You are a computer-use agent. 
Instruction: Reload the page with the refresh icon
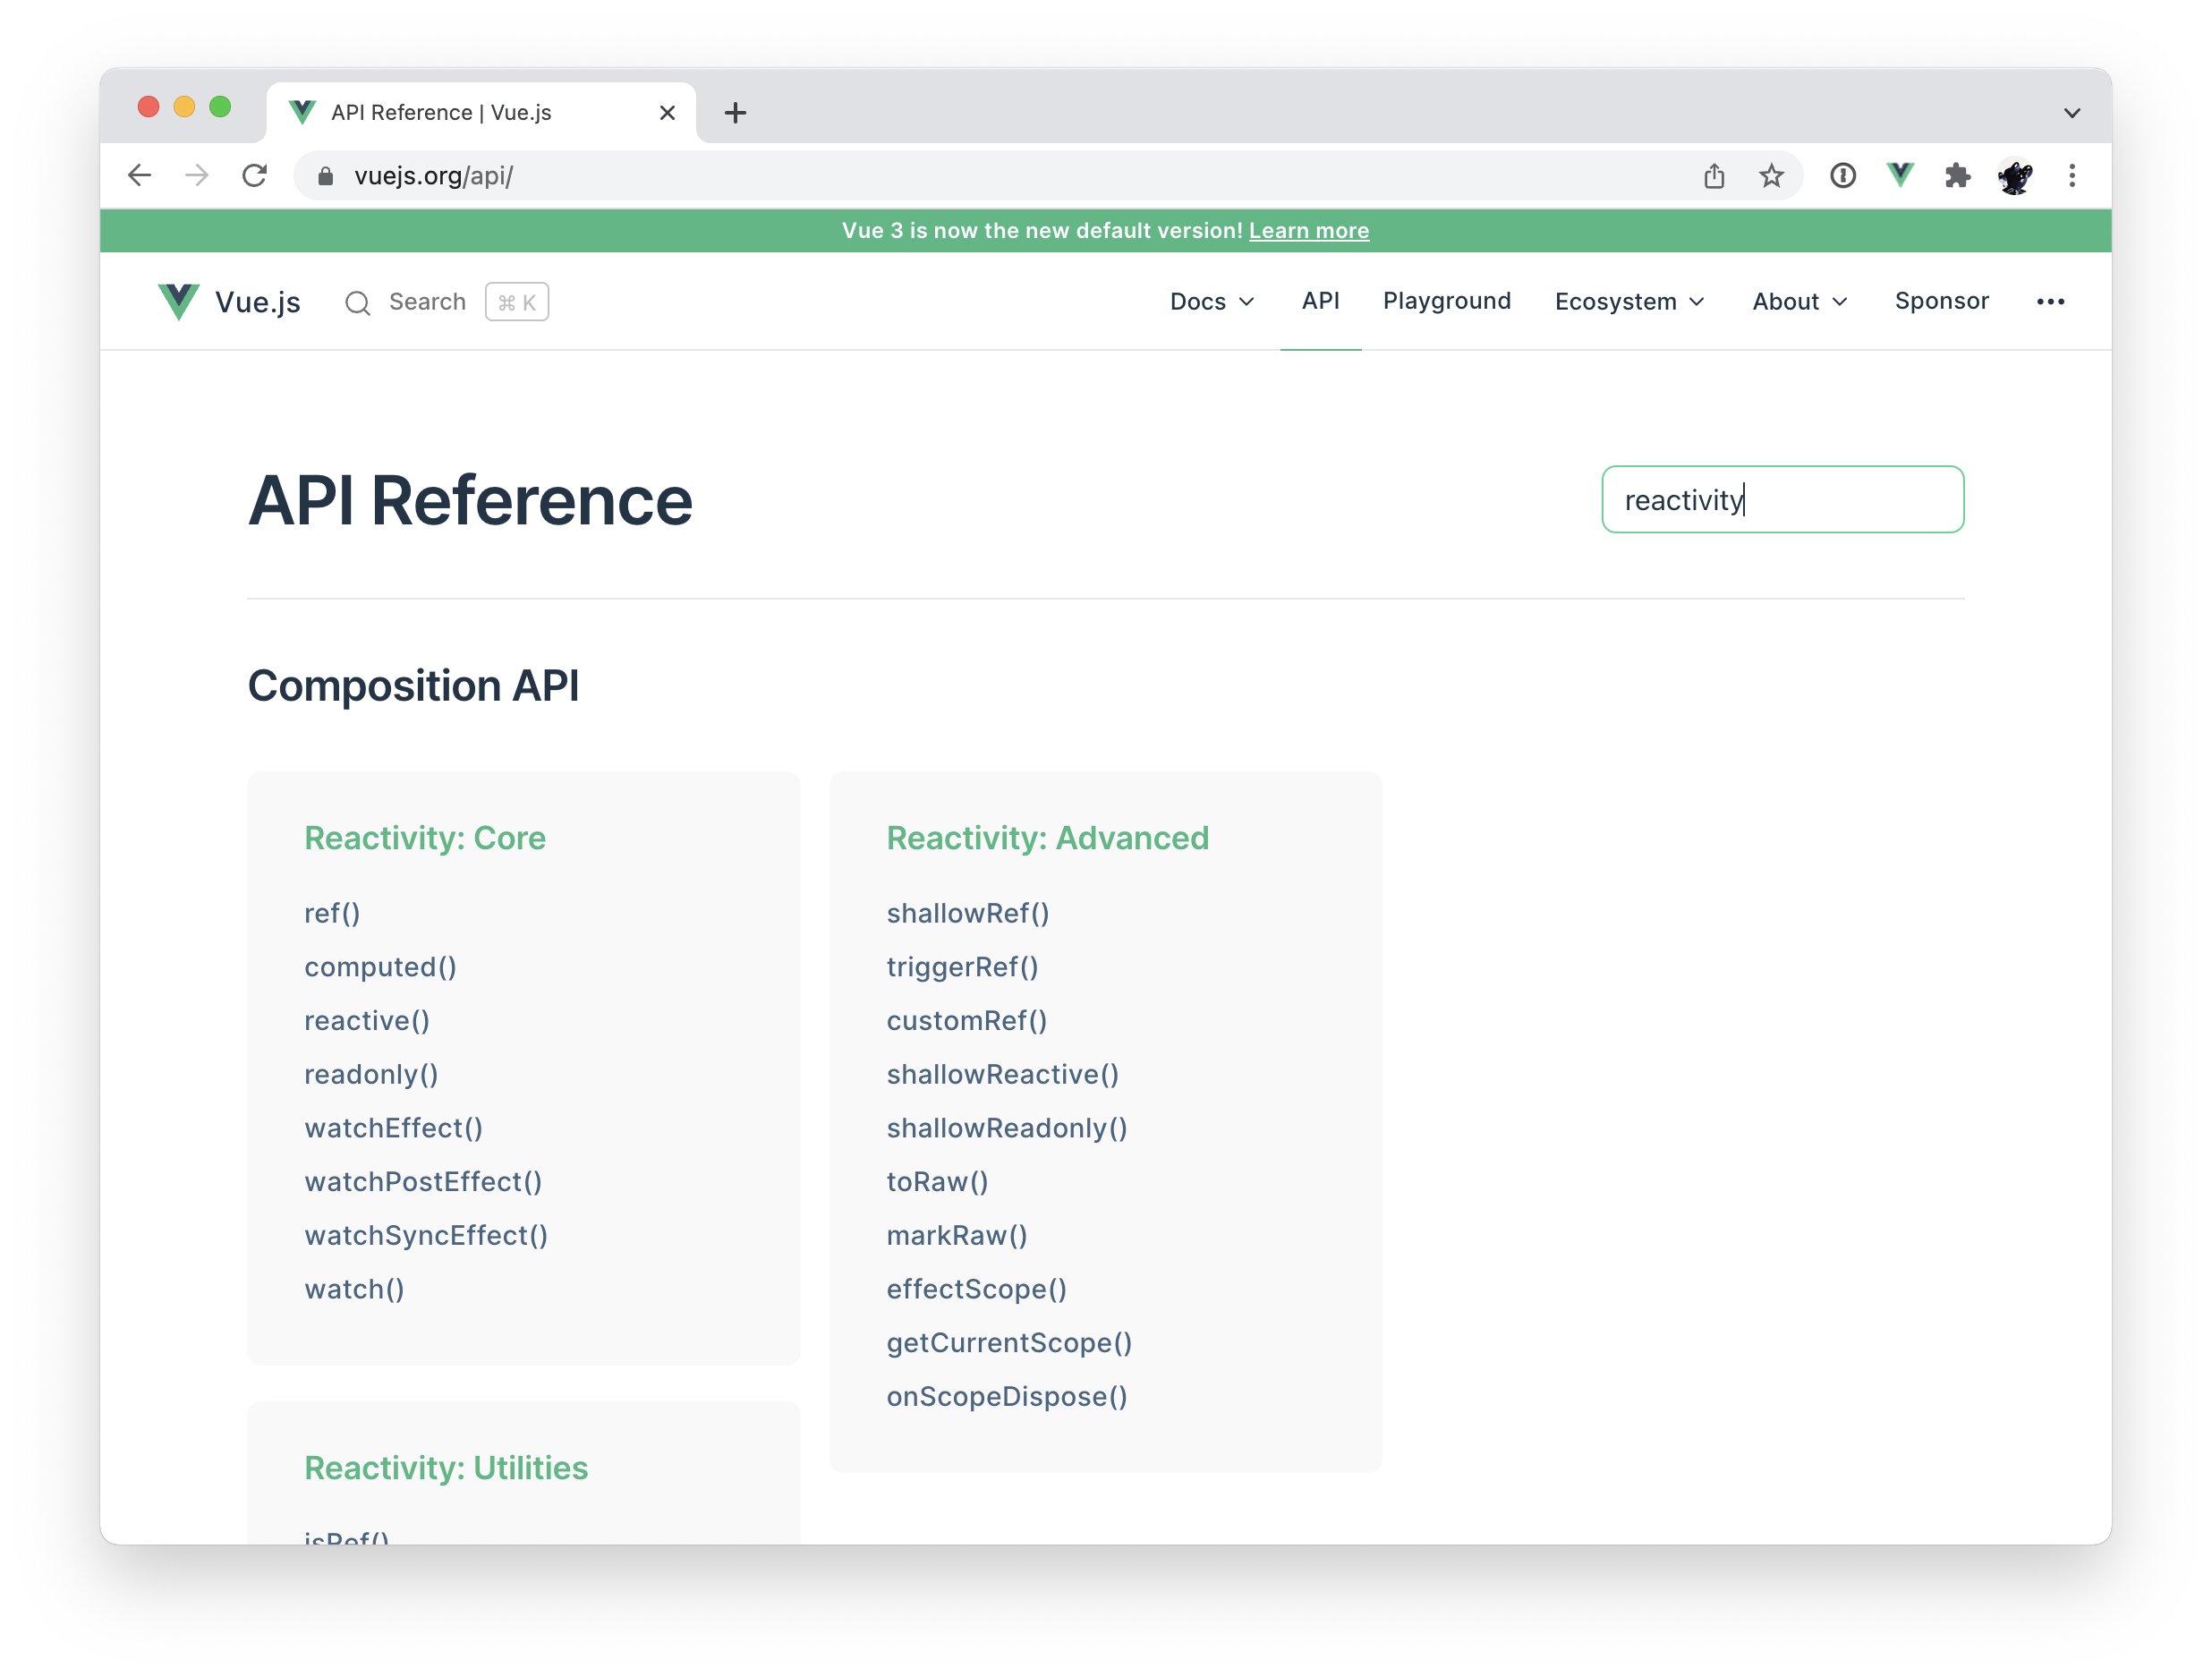click(256, 175)
